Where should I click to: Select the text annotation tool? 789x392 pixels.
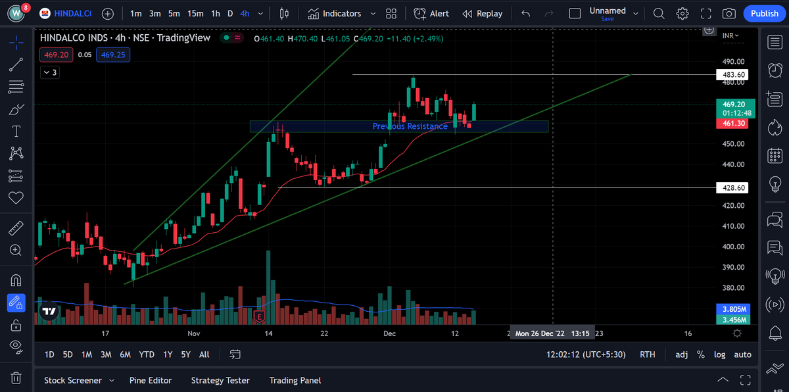[x=16, y=132]
